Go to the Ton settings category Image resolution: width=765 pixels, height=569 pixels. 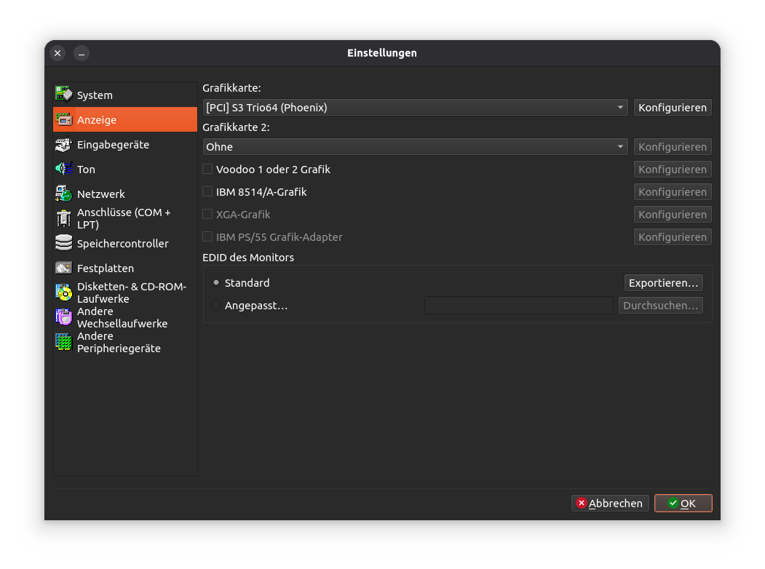(x=125, y=170)
